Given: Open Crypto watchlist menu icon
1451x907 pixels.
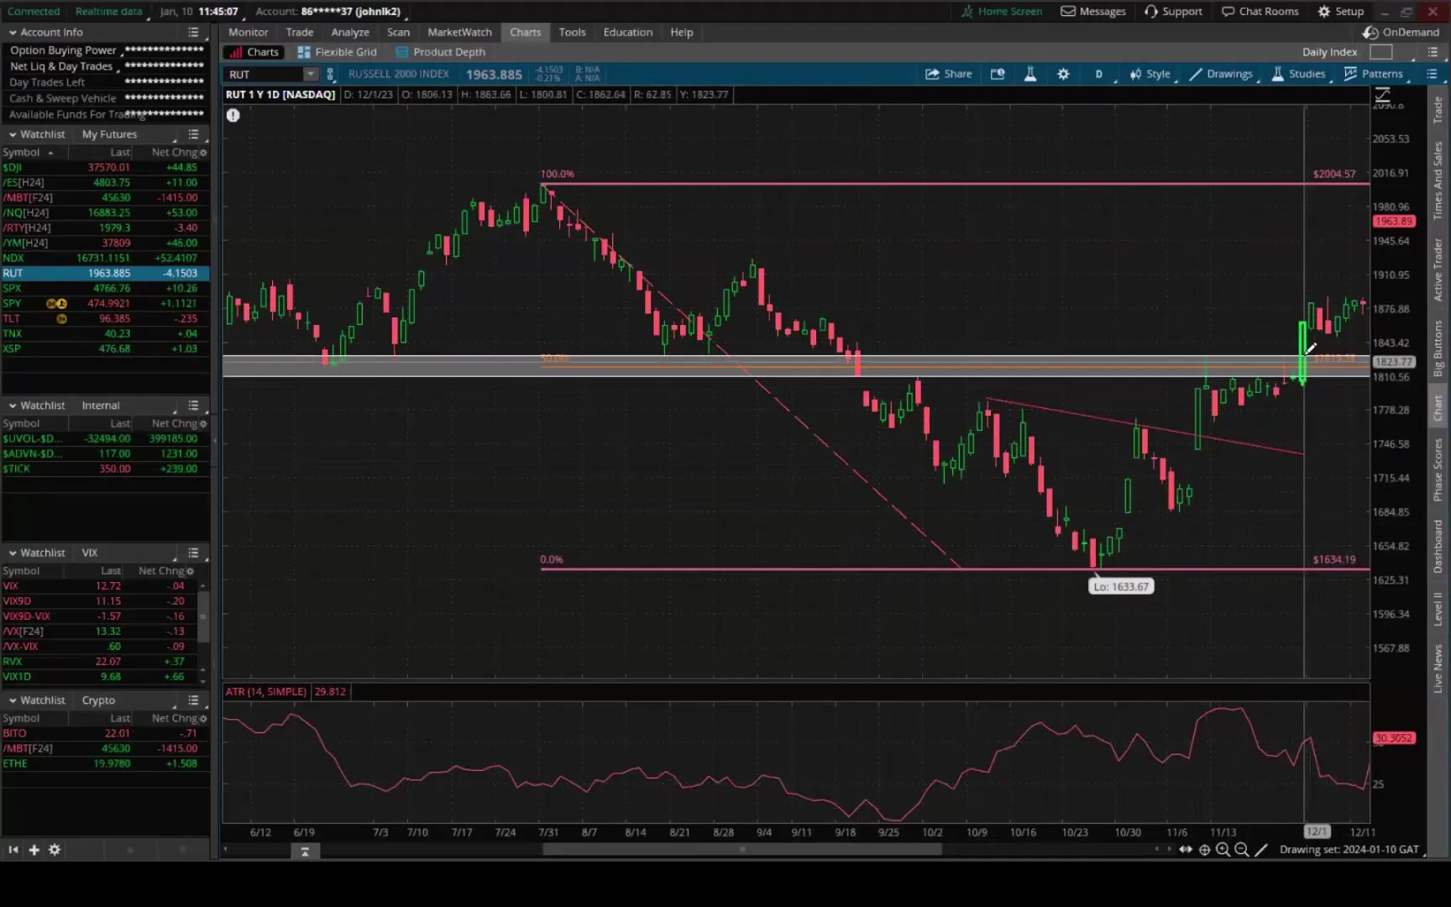Looking at the screenshot, I should click(x=194, y=700).
